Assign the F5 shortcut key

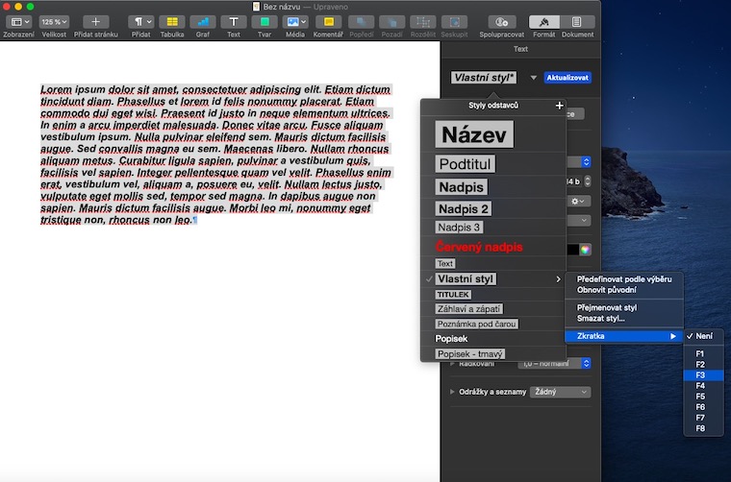coord(703,397)
